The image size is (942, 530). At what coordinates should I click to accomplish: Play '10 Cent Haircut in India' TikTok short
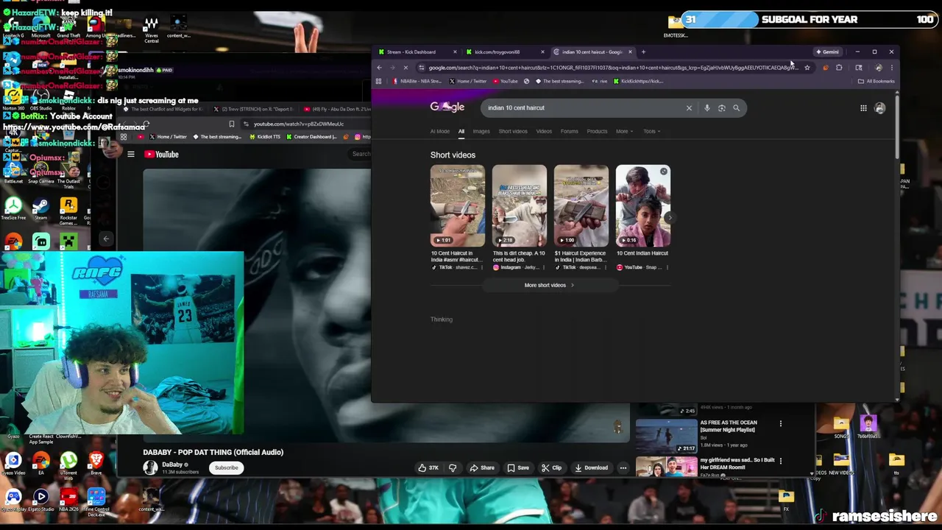tap(458, 206)
